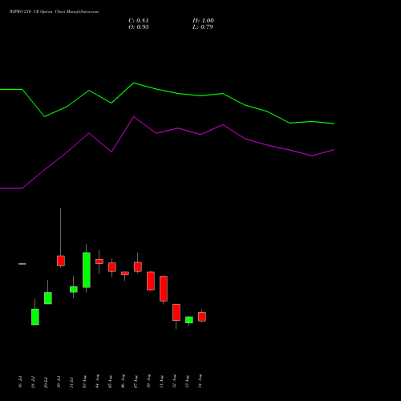401x401 pixels.
Task: Click the close value C: 0.81
Action: click(x=139, y=21)
